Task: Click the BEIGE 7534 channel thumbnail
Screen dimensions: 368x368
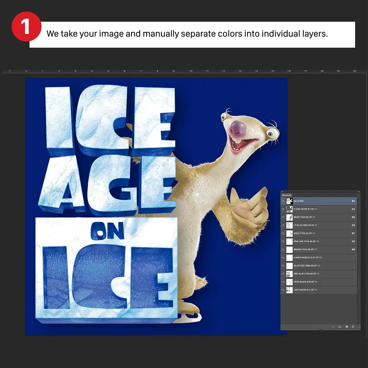Action: 289,217
